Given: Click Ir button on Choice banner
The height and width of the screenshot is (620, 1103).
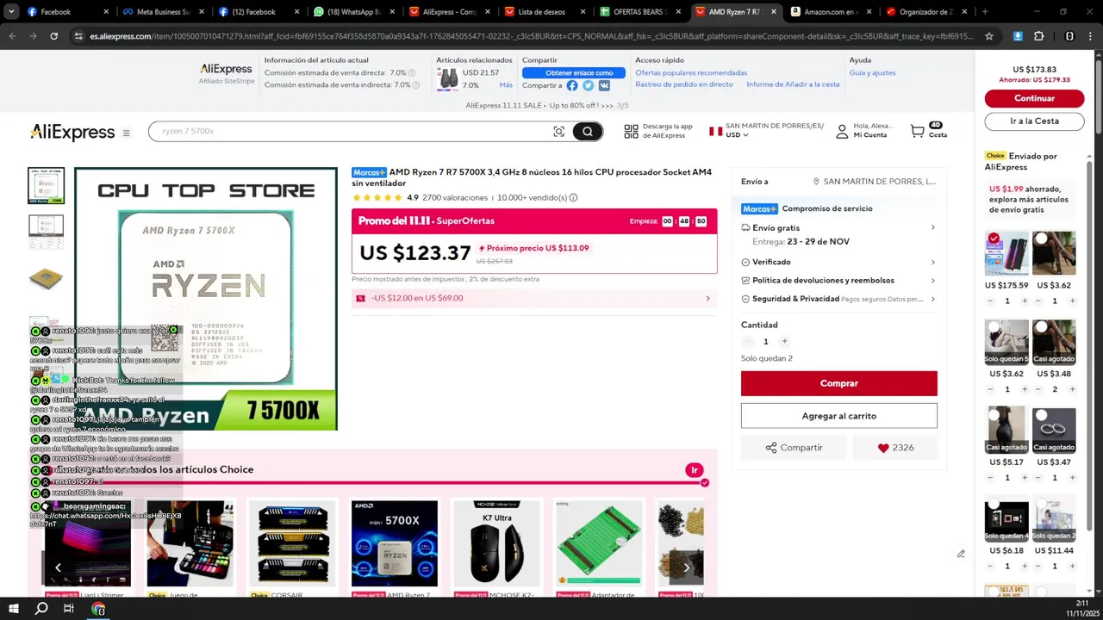Looking at the screenshot, I should click(695, 470).
